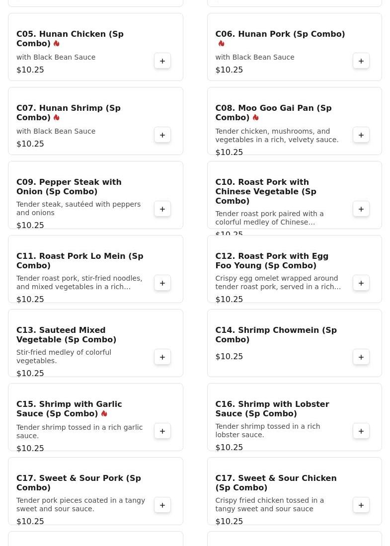Click C09 Pepper Steak description text
The width and height of the screenshot is (390, 546).
click(x=78, y=209)
